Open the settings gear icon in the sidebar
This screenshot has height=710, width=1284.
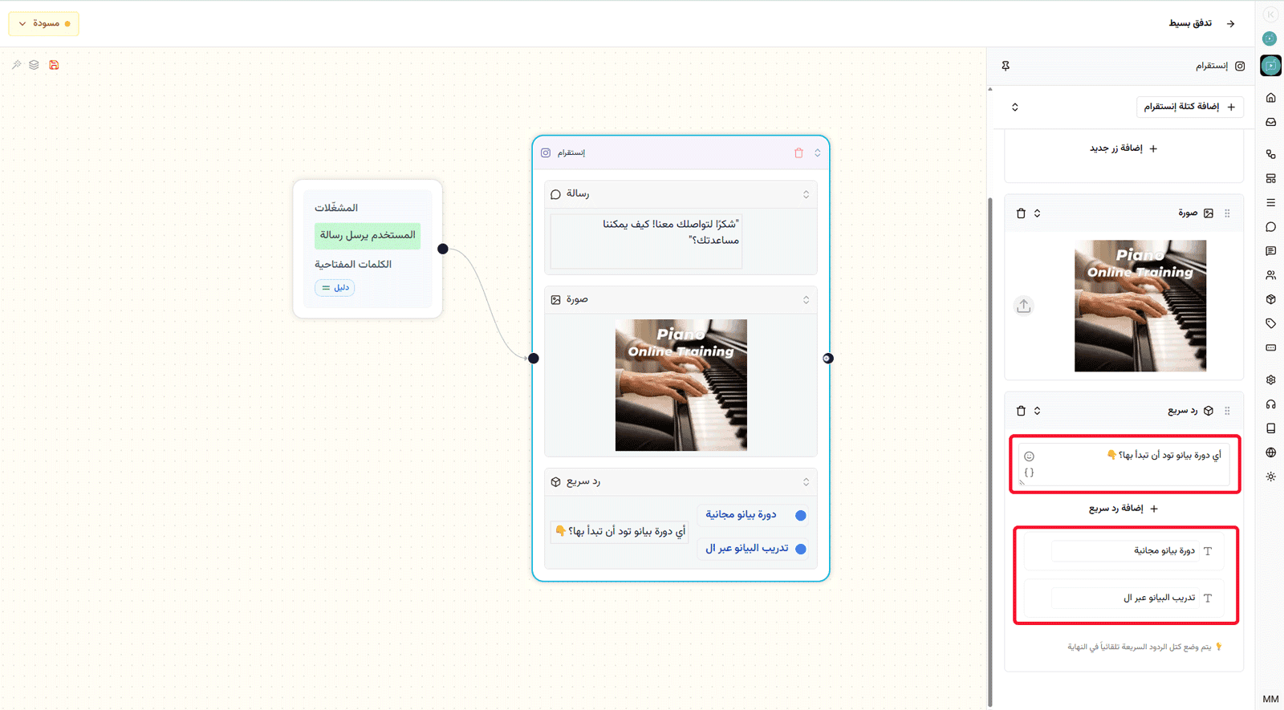coord(1270,380)
